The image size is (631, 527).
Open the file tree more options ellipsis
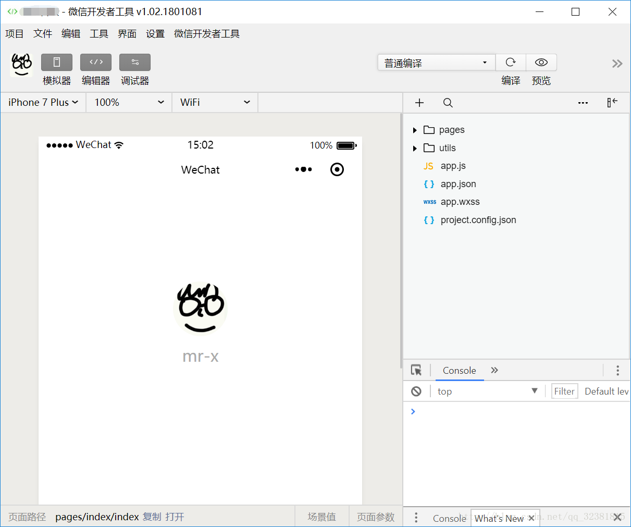point(583,103)
